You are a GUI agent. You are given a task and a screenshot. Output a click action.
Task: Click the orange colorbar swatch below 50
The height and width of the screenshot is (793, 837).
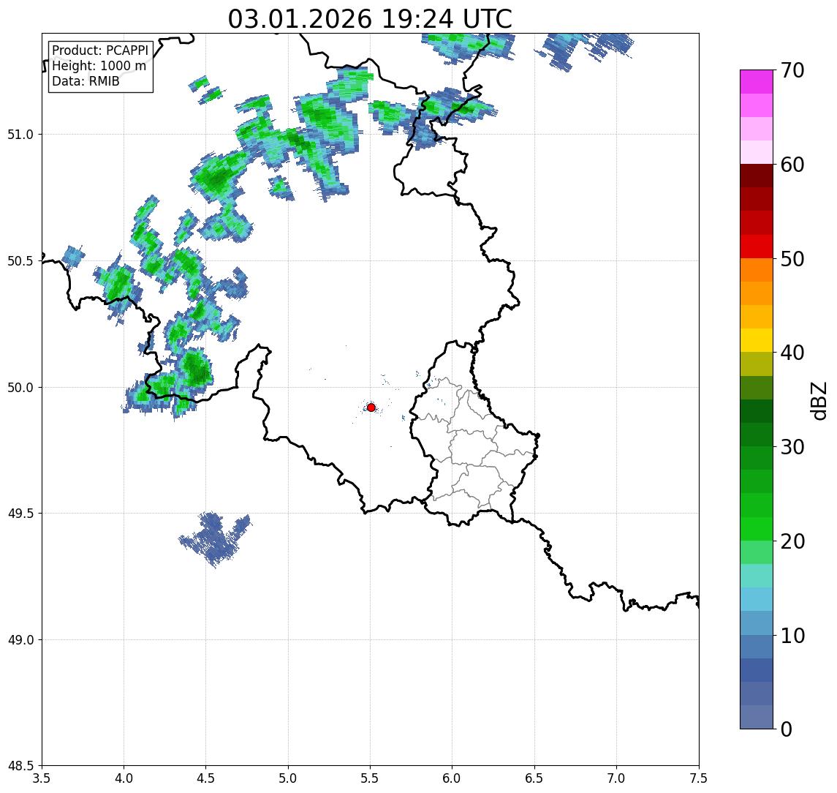(757, 270)
